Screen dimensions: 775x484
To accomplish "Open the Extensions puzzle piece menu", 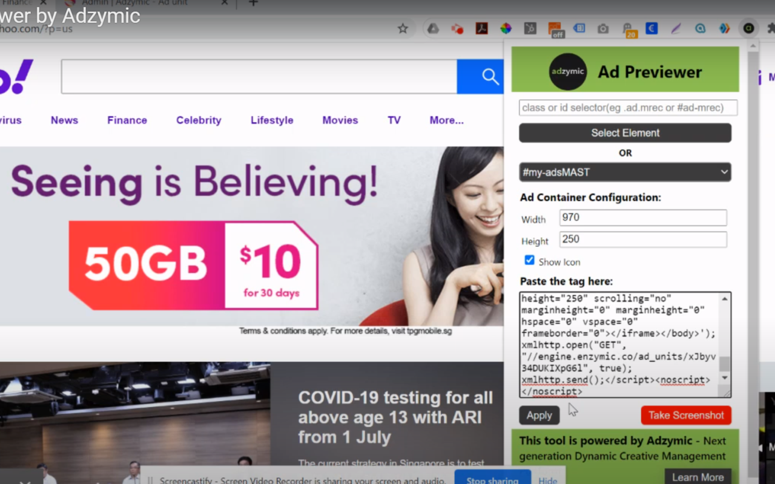I will click(x=771, y=28).
